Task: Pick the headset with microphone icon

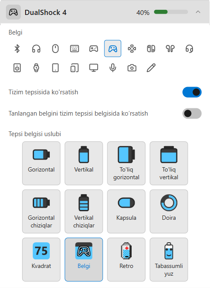Action: coord(189,49)
